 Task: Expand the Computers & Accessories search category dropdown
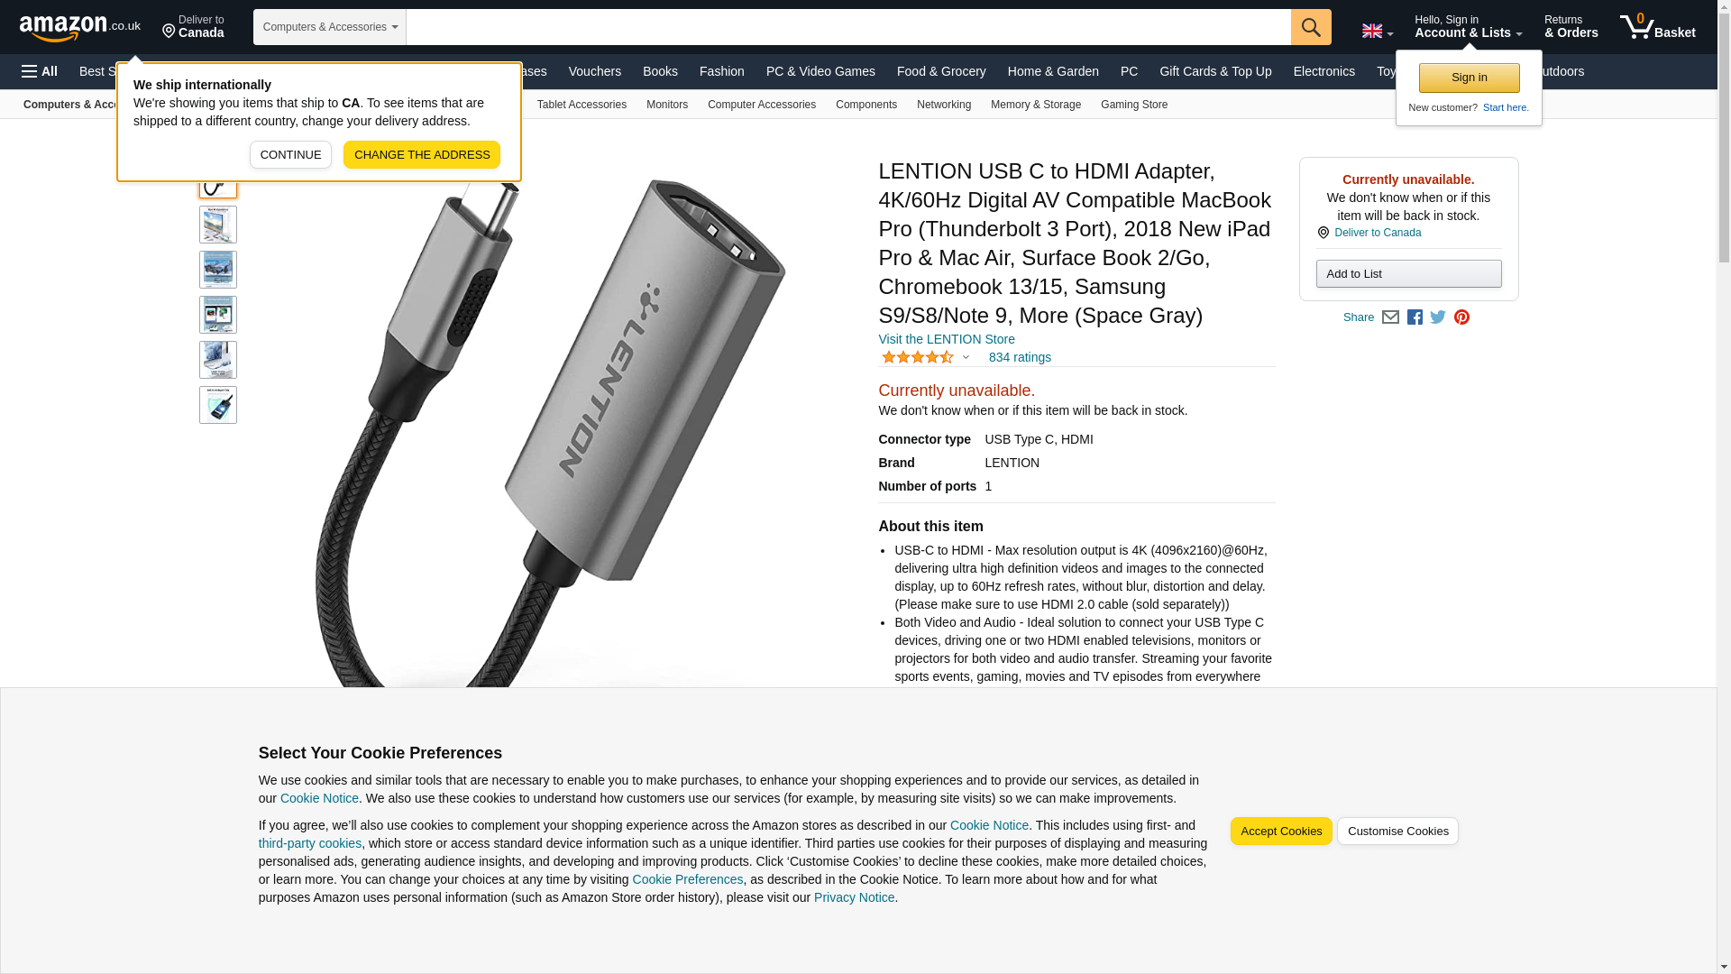tap(330, 27)
